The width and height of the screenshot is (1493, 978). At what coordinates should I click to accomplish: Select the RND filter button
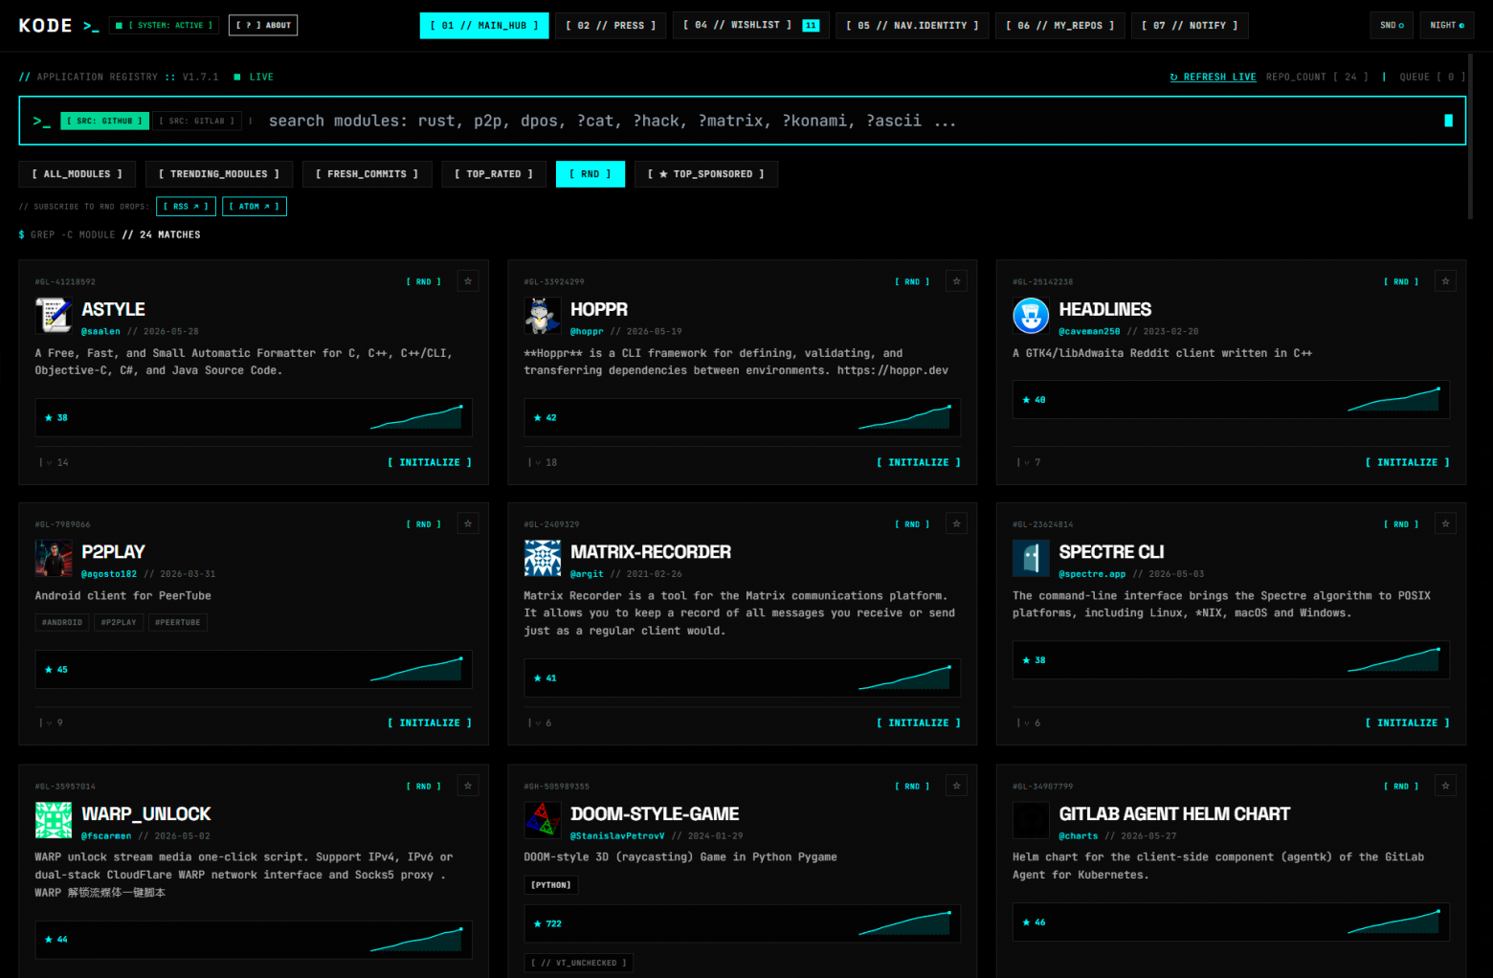click(591, 174)
